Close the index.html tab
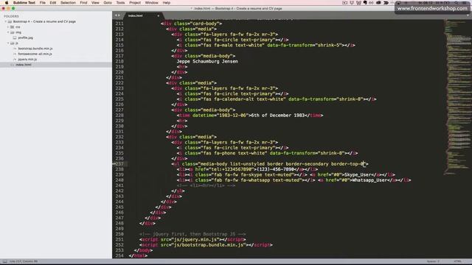 point(159,15)
